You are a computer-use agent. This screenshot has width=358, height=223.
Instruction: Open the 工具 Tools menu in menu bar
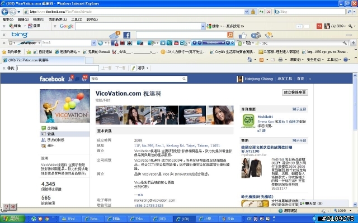(x=77, y=20)
